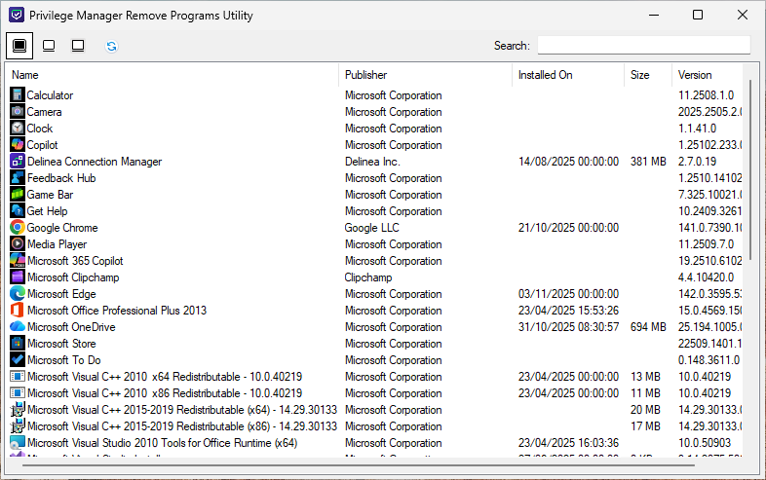Click the Delinea Connection Manager icon
This screenshot has width=766, height=480.
click(18, 162)
